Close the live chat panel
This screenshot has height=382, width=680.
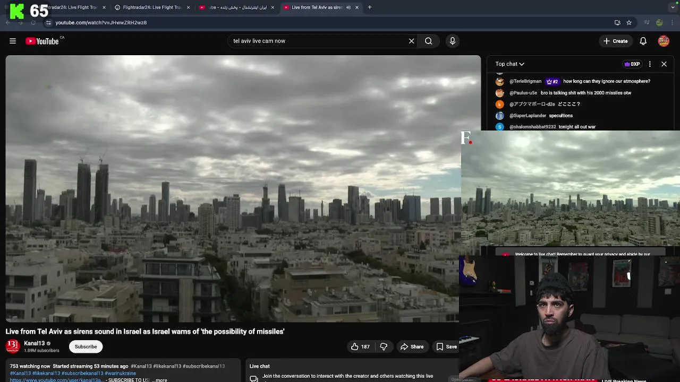(664, 64)
